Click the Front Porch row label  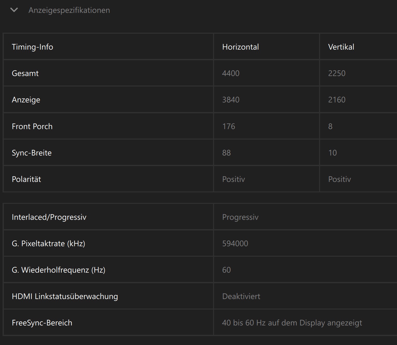tap(32, 127)
